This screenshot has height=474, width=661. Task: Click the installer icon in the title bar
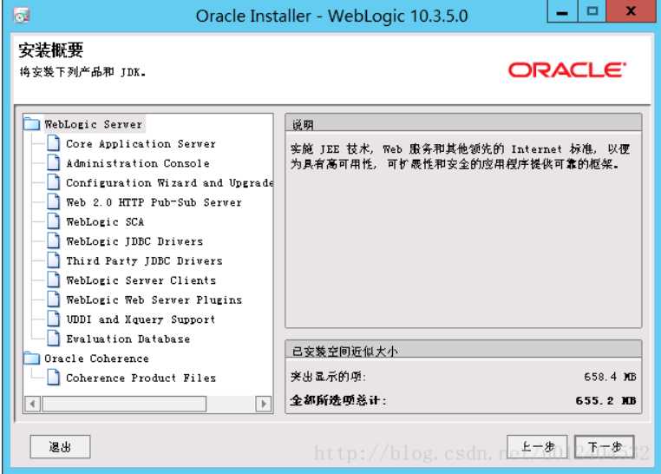click(21, 16)
